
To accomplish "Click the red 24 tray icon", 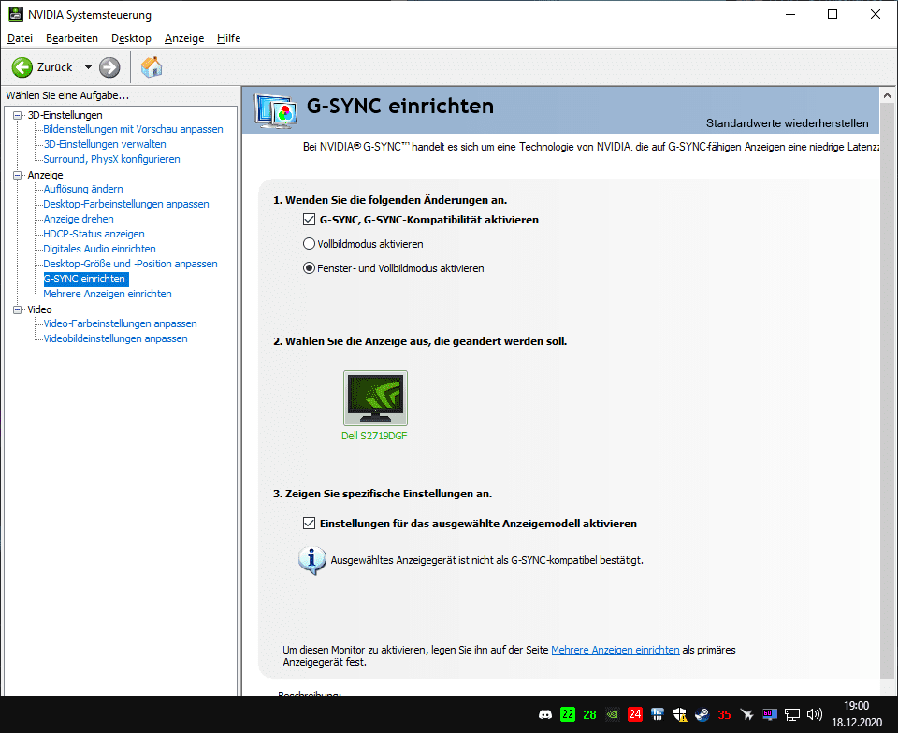I will pos(634,714).
